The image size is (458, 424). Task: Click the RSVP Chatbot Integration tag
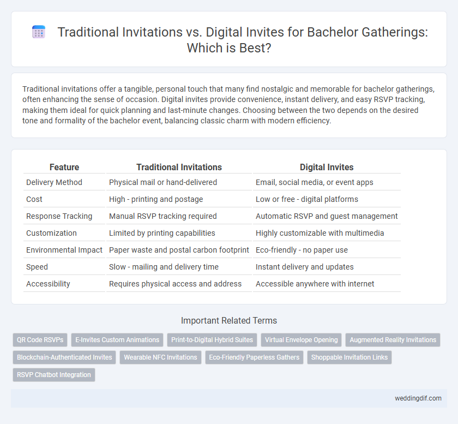54,375
